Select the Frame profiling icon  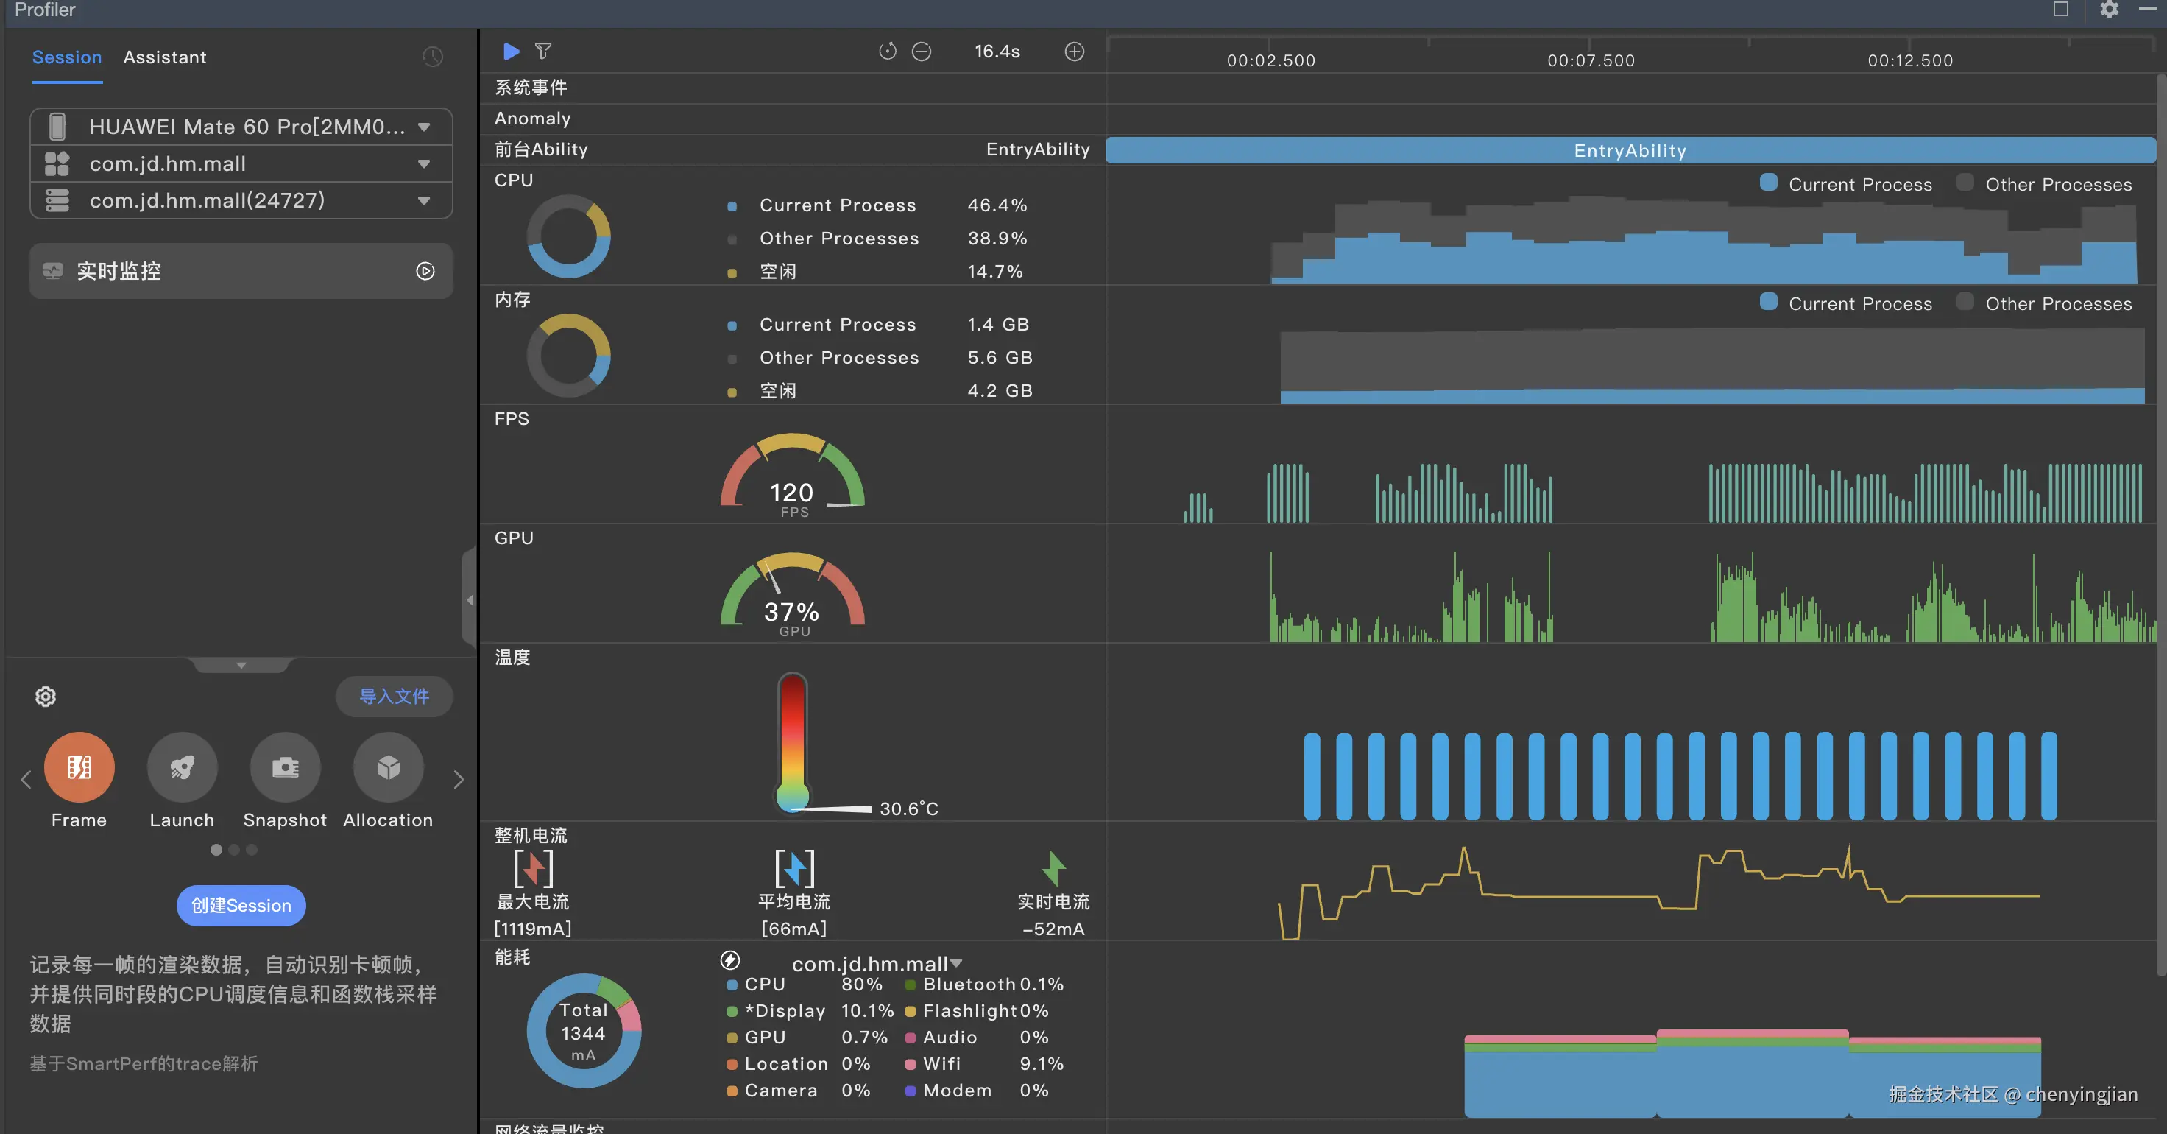79,767
